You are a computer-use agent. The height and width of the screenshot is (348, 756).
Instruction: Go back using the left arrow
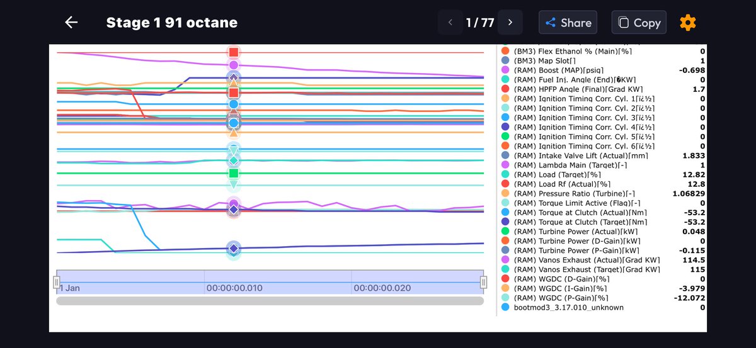tap(71, 23)
